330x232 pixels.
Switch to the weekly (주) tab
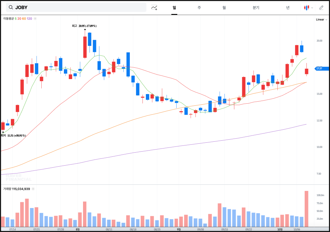(x=199, y=8)
